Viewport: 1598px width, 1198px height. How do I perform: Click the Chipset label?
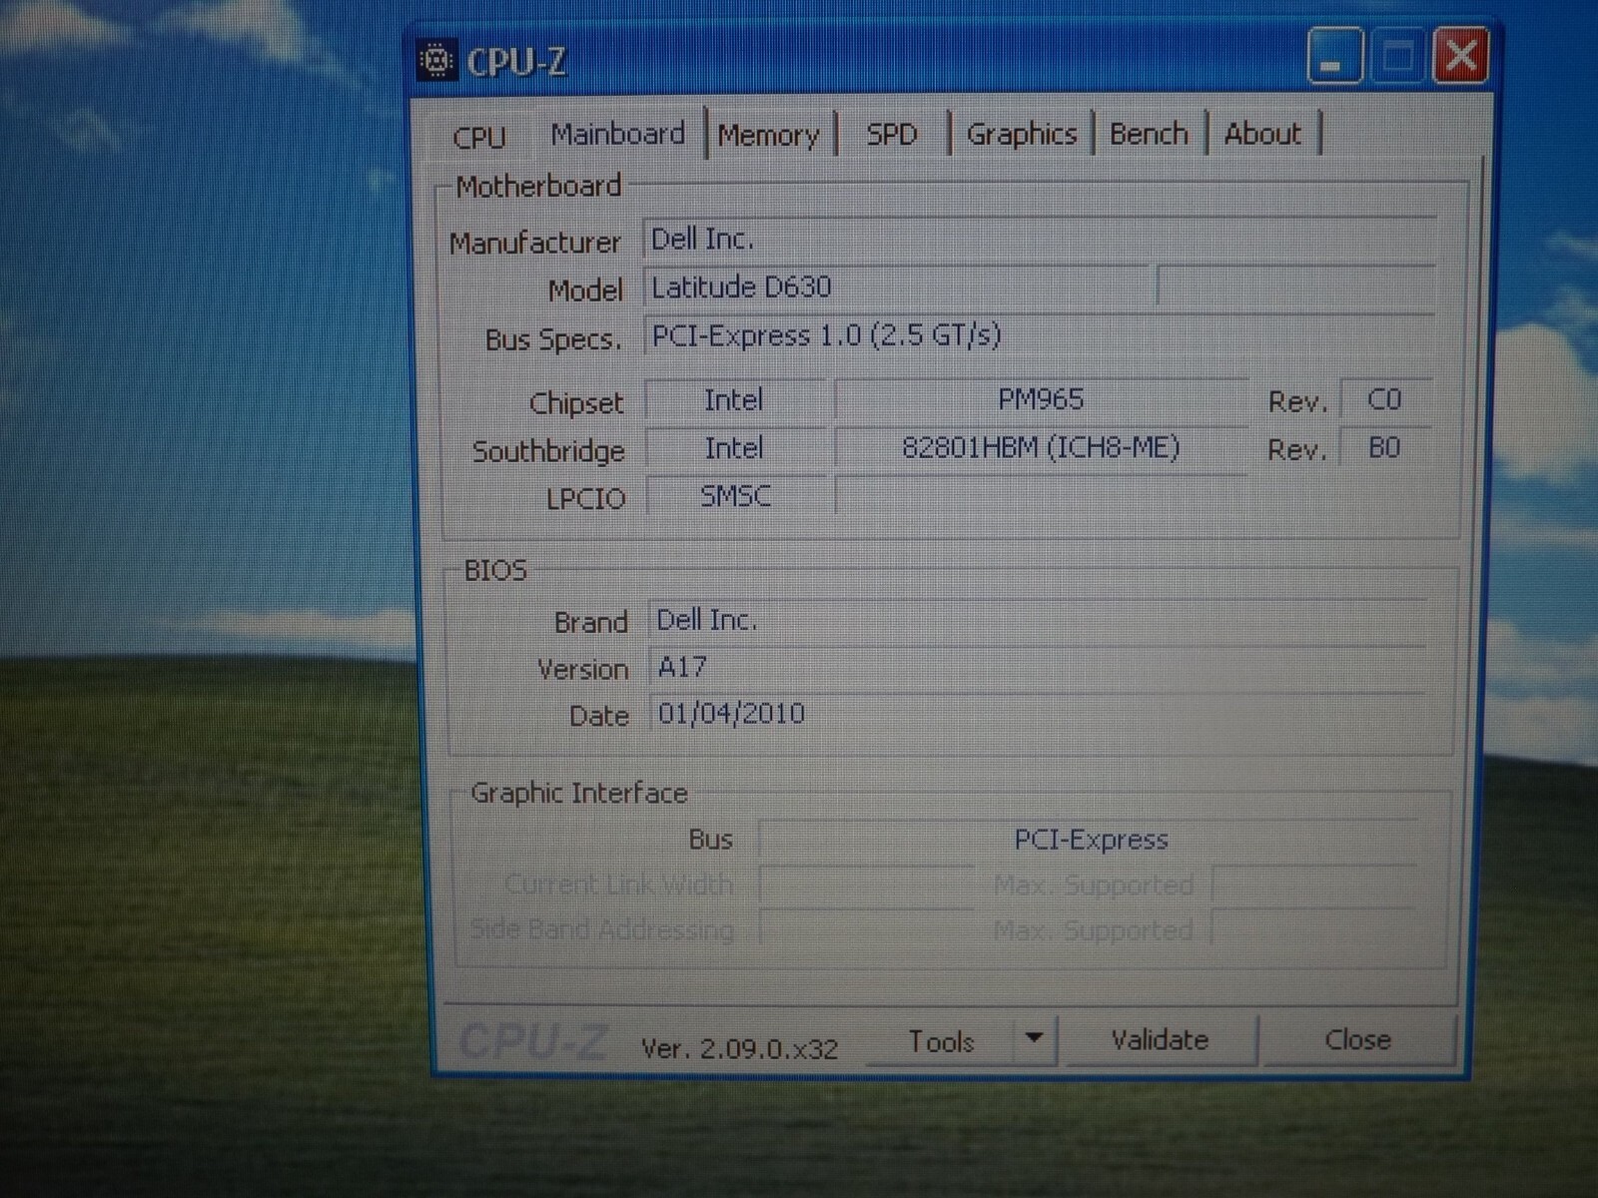point(576,403)
